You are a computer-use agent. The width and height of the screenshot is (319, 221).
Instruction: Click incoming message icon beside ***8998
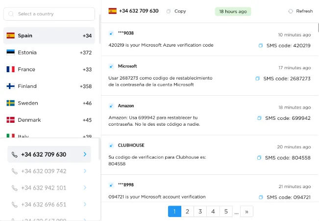pyautogui.click(x=111, y=185)
